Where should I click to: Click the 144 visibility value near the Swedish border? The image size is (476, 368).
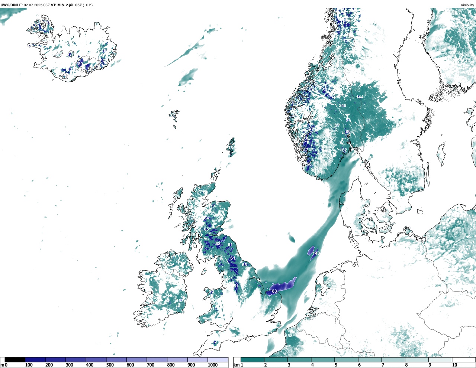pyautogui.click(x=360, y=97)
